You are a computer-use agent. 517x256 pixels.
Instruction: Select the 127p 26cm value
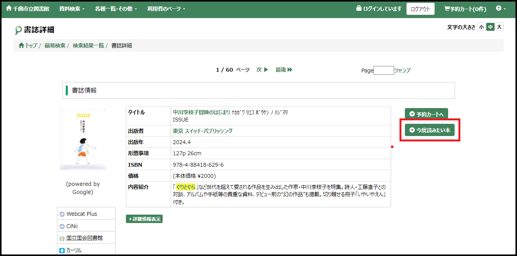coord(187,153)
